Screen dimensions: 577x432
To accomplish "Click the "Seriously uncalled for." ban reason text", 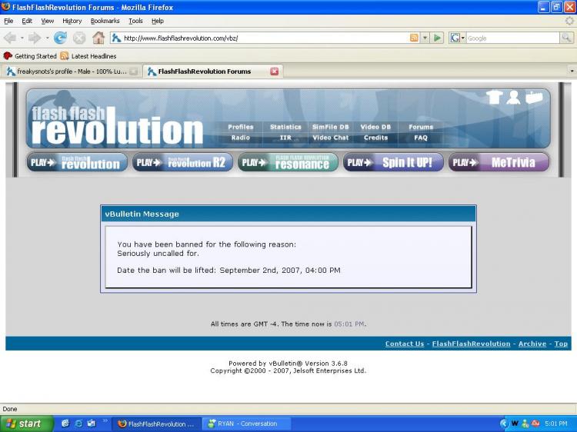I will (x=158, y=254).
